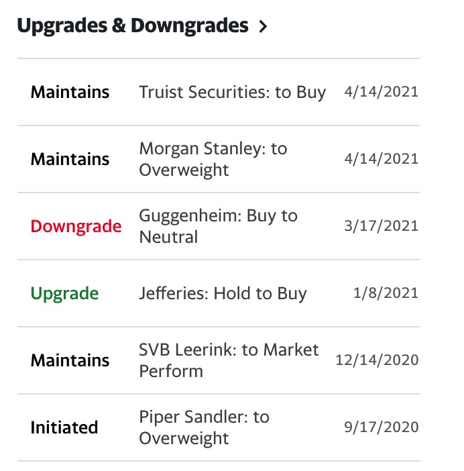Click the 4/14/2021 date in the Truist Securities row
The image size is (464, 471).
tap(381, 92)
